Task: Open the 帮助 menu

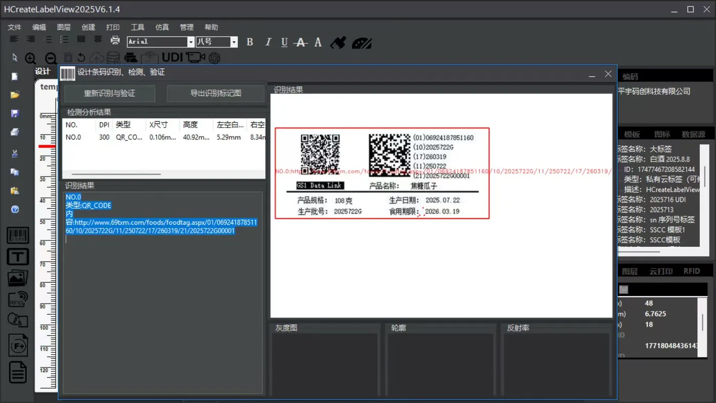Action: (x=211, y=27)
